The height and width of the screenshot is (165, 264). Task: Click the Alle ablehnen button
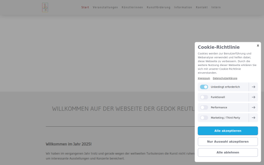[227, 152]
